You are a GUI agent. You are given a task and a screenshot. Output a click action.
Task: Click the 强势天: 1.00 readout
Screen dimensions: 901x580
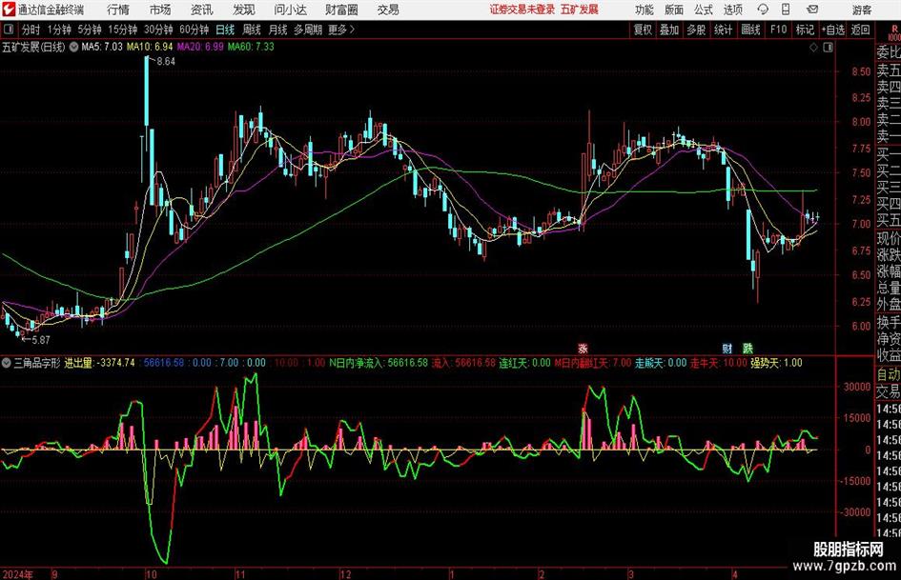776,363
